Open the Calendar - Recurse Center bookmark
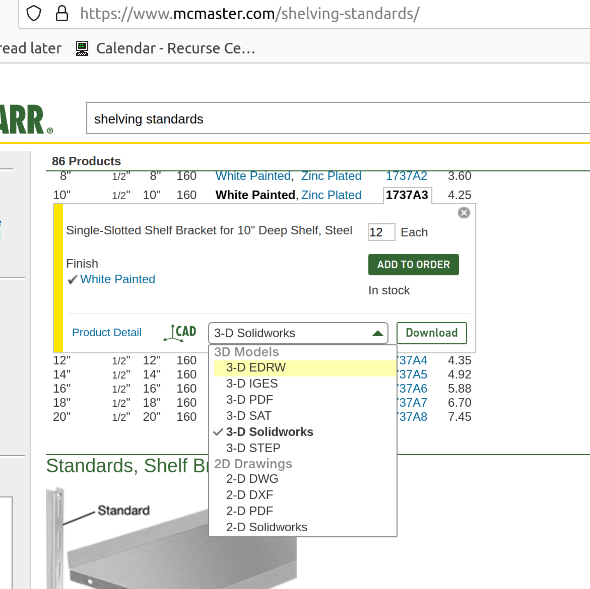590x589 pixels. 166,48
